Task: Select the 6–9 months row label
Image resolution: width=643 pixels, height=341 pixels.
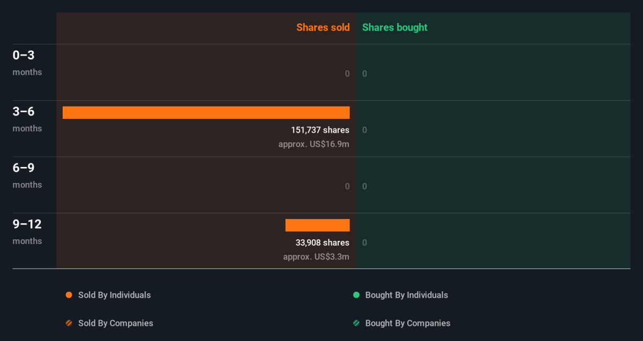Action: [x=27, y=175]
